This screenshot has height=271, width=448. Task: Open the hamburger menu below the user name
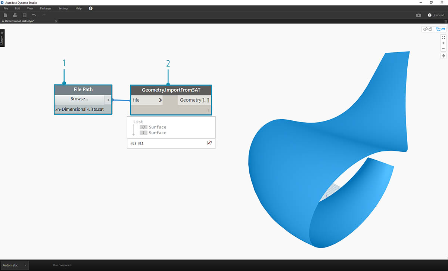click(445, 21)
